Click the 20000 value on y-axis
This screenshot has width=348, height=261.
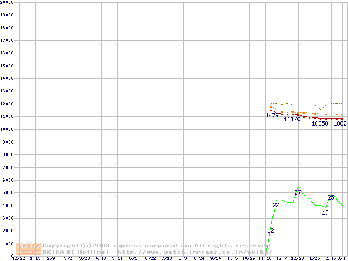(7, 2)
